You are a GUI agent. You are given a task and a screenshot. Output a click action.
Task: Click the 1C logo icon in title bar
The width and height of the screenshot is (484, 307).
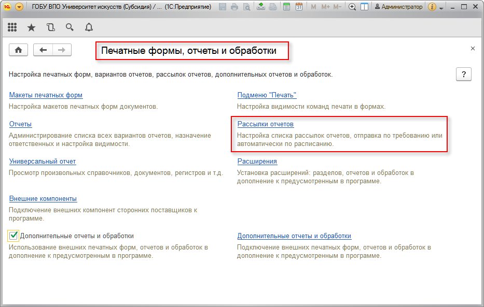(x=7, y=7)
